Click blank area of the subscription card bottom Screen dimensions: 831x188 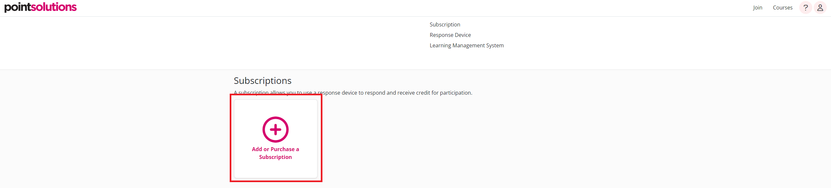[276, 170]
